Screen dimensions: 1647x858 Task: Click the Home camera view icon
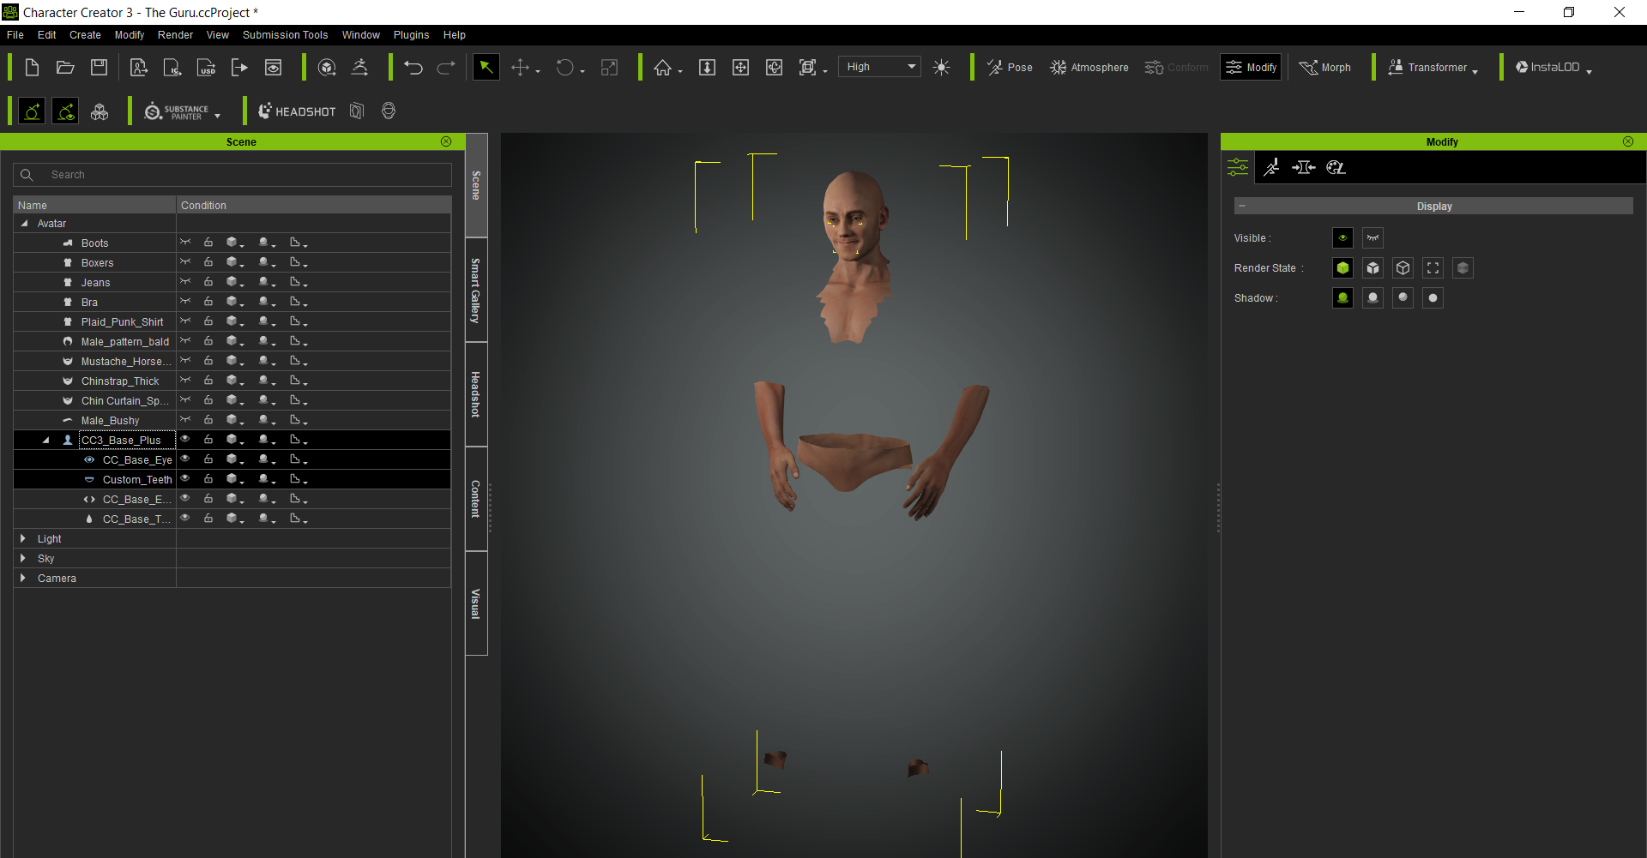pos(662,68)
